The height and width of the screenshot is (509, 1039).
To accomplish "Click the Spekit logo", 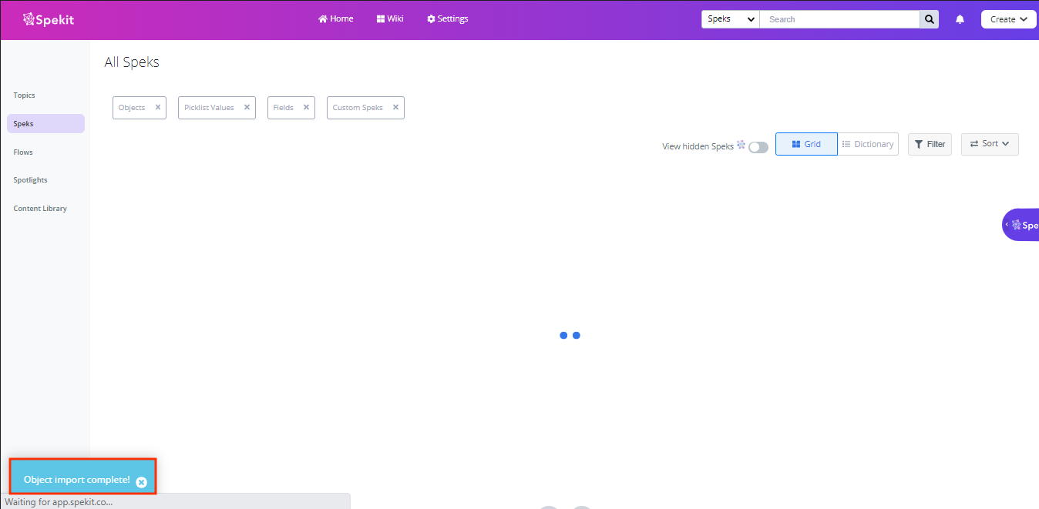I will tap(49, 19).
